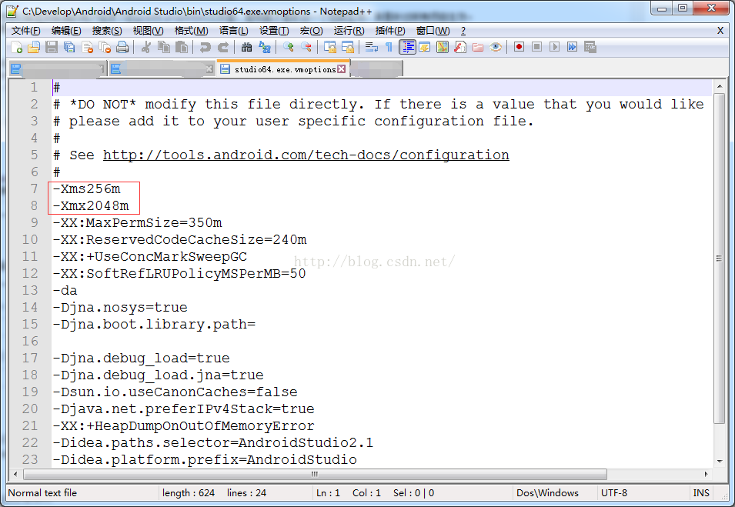Open the 设置(T) menu
This screenshot has width=735, height=507.
274,31
